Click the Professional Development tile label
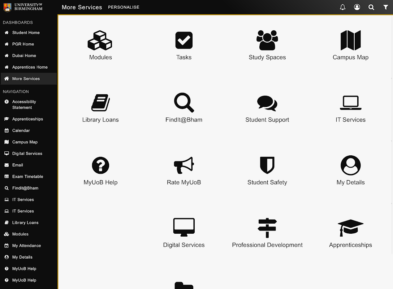The height and width of the screenshot is (289, 393). tap(267, 245)
